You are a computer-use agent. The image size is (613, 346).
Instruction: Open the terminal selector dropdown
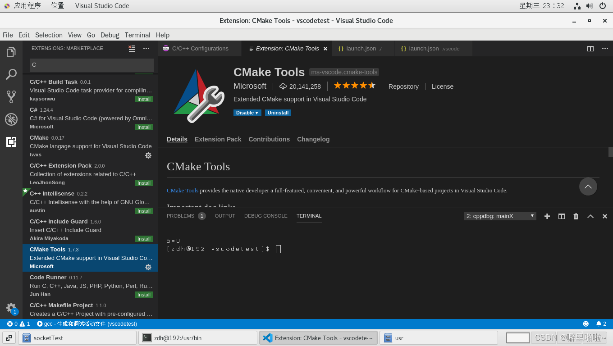pos(500,216)
